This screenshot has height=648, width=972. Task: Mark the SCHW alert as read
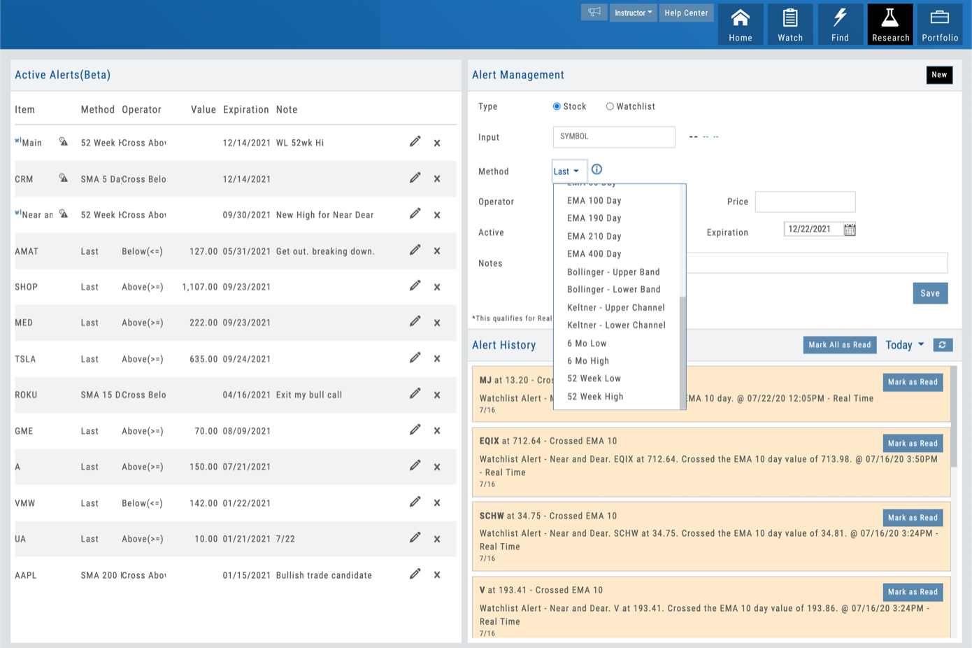[x=913, y=518]
